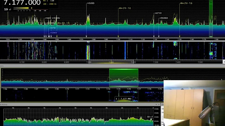Click the arrowhead at base of RN30DX marker
The width and height of the screenshot is (225, 126).
159,36
